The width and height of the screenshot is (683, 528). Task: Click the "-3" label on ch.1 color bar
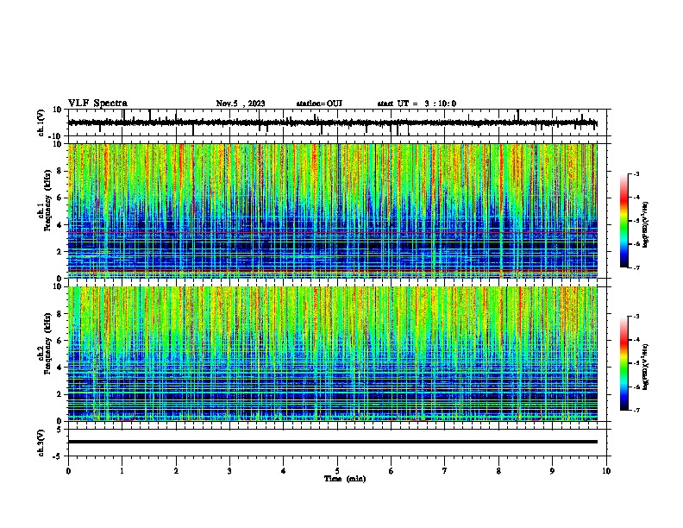(x=636, y=174)
